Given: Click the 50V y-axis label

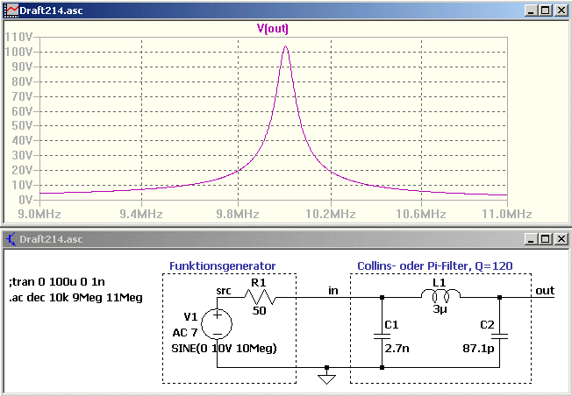Looking at the screenshot, I should tap(22, 125).
